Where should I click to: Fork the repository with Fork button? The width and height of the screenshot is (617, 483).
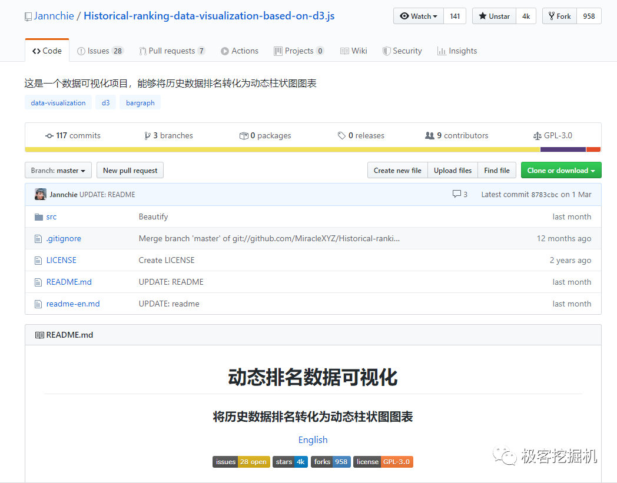(x=559, y=16)
